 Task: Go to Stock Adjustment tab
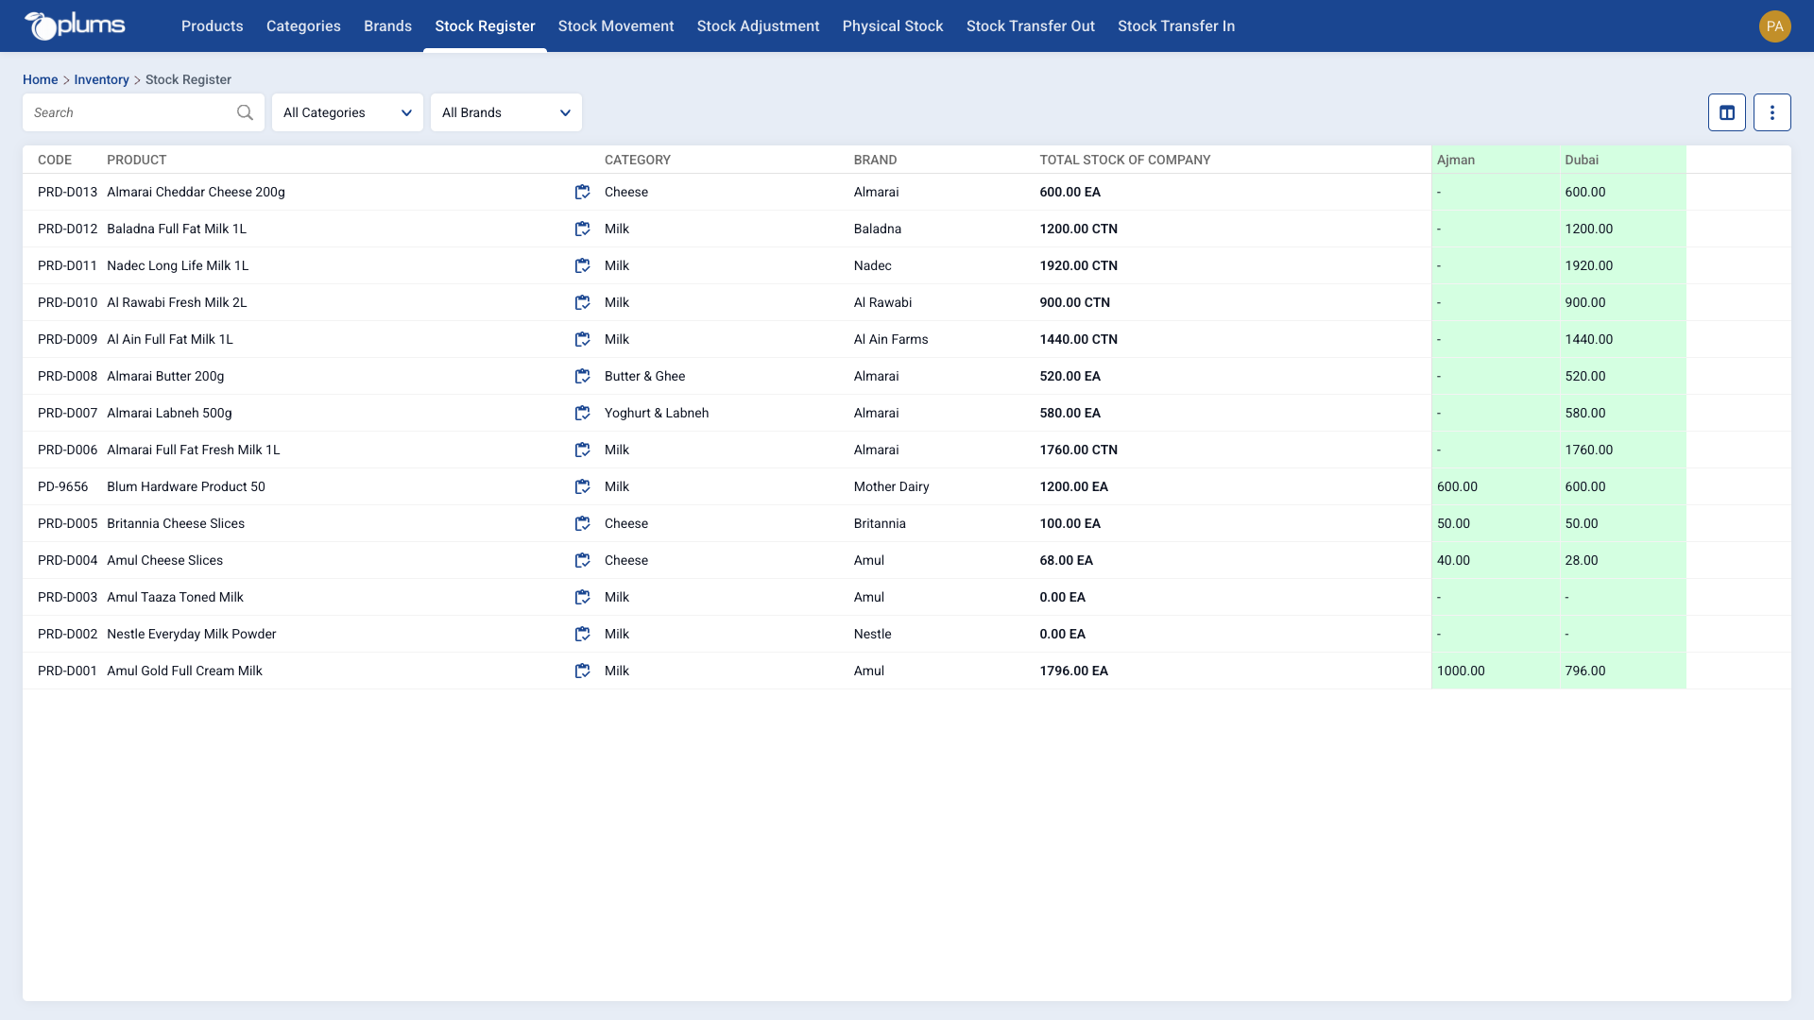coord(758,26)
